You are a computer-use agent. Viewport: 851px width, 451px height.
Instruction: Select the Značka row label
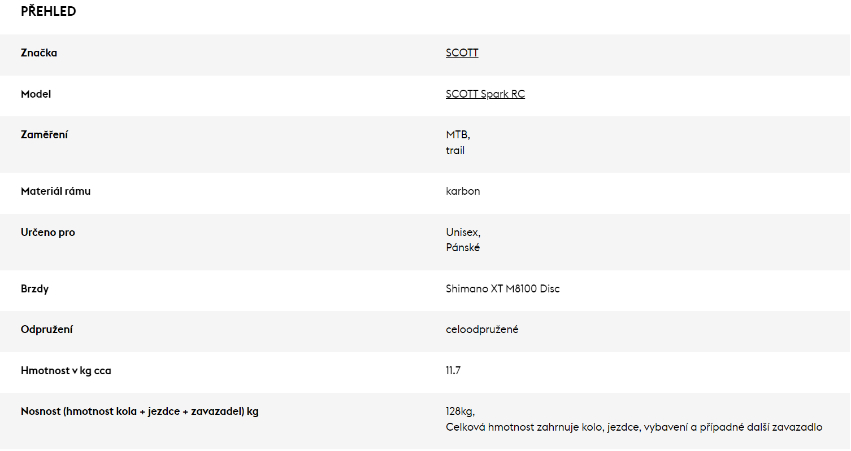point(39,53)
